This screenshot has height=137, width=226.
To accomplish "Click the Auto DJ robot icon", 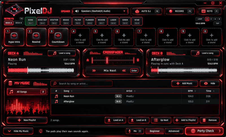I will [x=137, y=11].
